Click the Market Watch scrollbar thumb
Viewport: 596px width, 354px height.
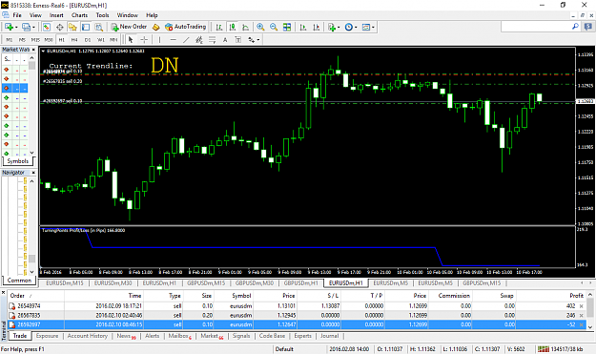pos(31,66)
